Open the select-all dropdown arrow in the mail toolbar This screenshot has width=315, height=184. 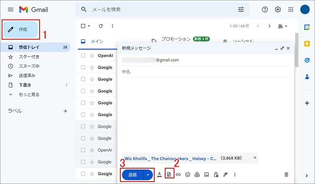89,26
